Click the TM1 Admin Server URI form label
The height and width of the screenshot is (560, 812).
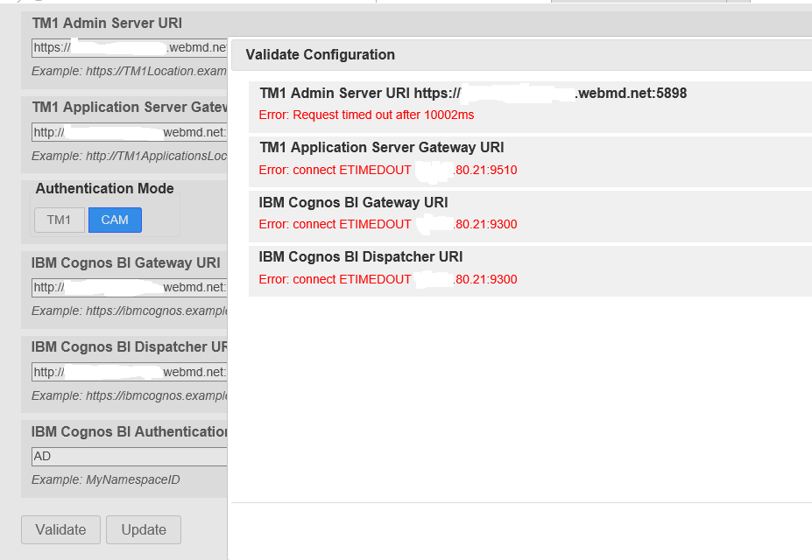pos(107,24)
